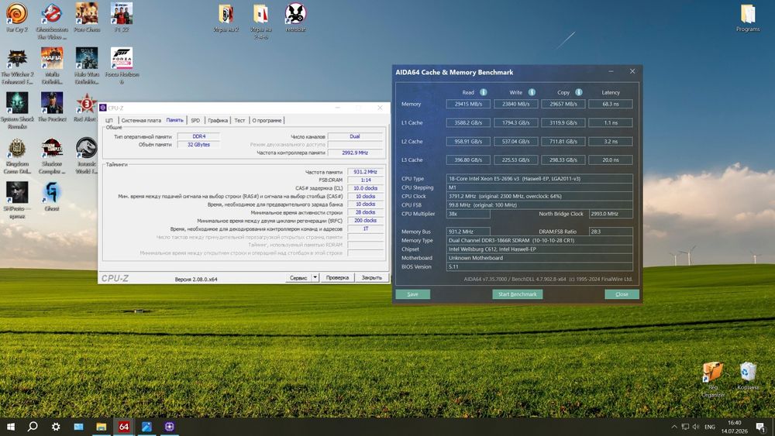Launch the Ghostbusters The Video Game shortcut

click(x=52, y=22)
